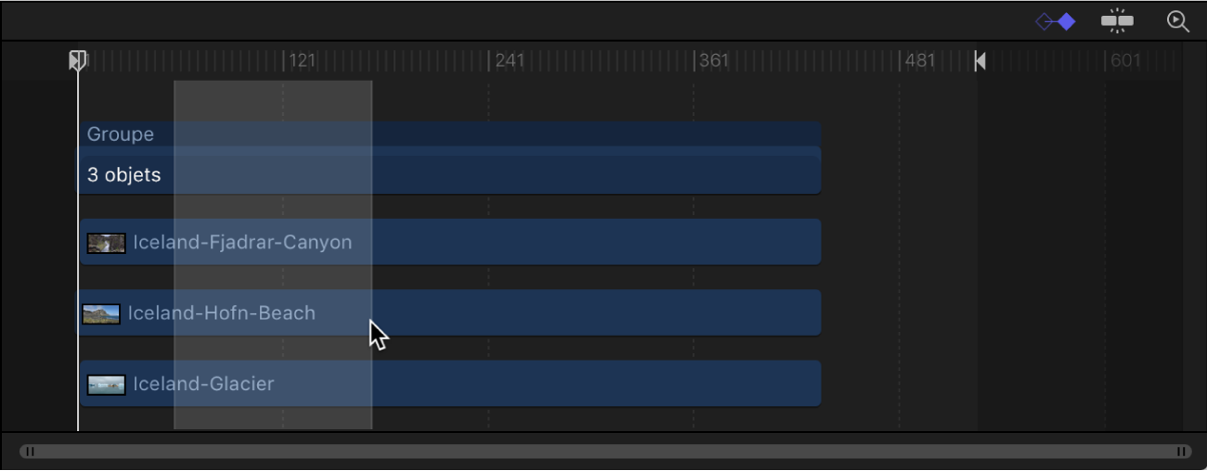
Task: Click the playhead at the ruler start
Action: pyautogui.click(x=78, y=60)
